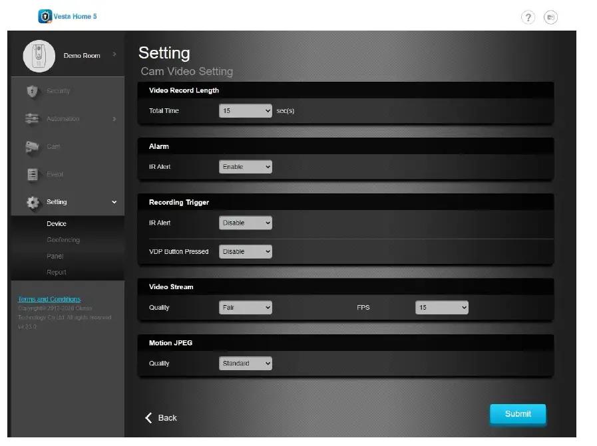Open the Video Stream Quality dropdown

(245, 307)
